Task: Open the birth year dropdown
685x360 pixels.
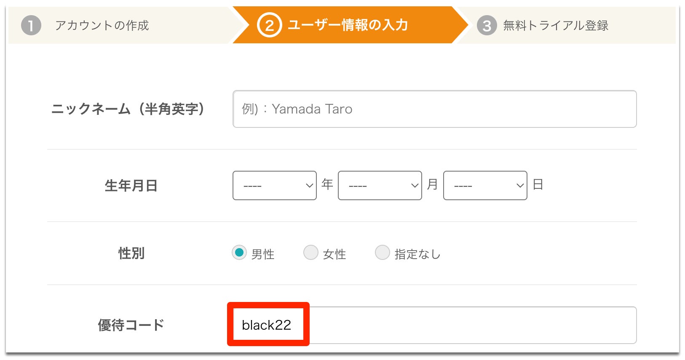Action: 274,185
